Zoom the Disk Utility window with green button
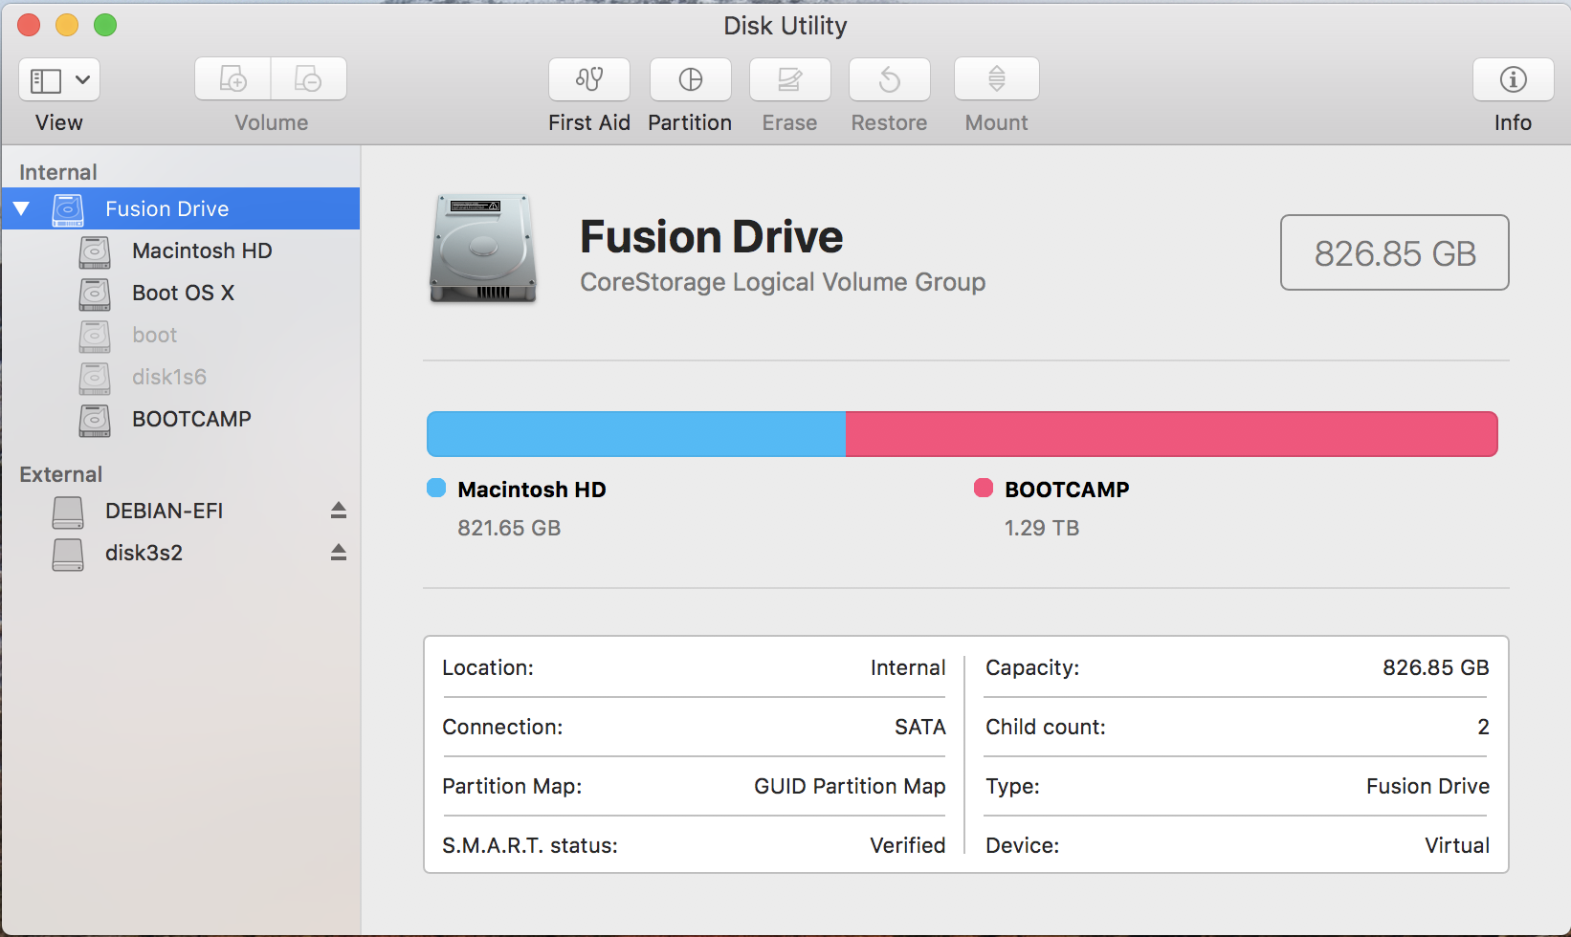This screenshot has width=1571, height=937. click(x=105, y=25)
